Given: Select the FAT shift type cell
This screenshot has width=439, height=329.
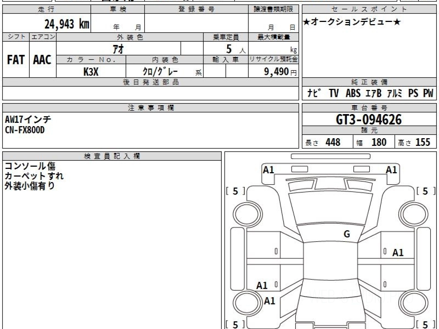Looking at the screenshot, I should click(16, 60).
